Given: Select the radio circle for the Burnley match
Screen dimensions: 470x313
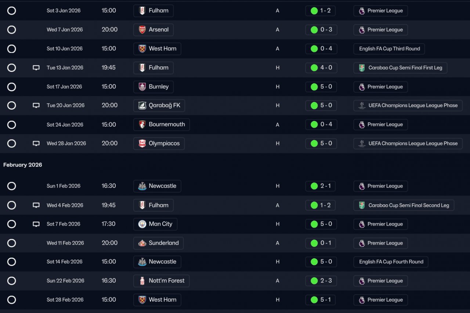Looking at the screenshot, I should pyautogui.click(x=12, y=87).
